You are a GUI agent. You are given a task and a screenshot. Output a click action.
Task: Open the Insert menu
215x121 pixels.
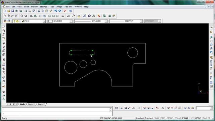tap(26, 7)
